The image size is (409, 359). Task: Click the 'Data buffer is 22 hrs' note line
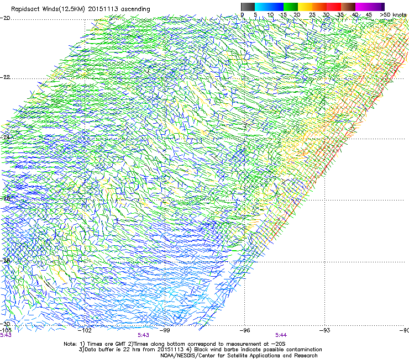tap(200, 350)
